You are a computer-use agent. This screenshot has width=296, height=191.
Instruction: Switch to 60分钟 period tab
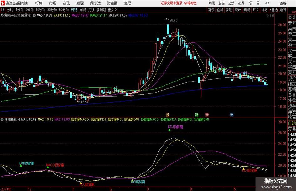(64, 10)
